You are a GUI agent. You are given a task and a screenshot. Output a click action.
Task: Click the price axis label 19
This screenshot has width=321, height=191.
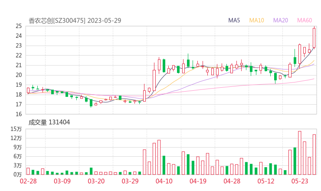tap(19, 85)
